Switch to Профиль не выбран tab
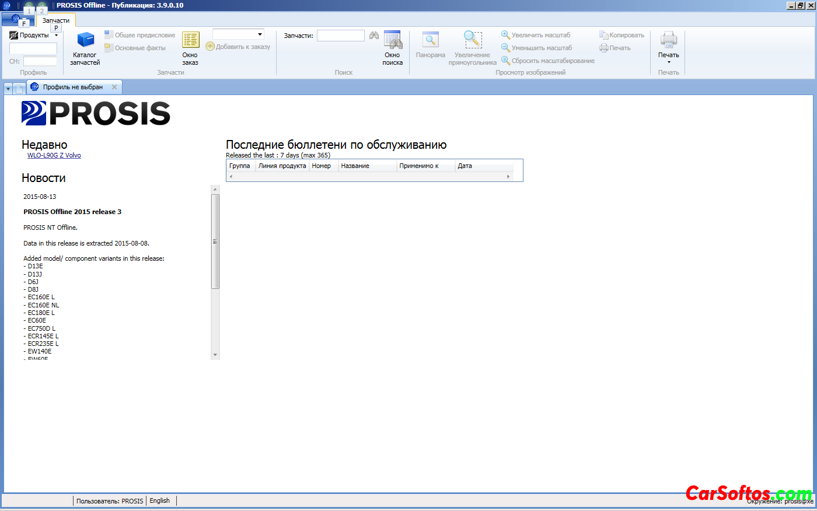Screen dimensions: 817x511 tap(72, 87)
